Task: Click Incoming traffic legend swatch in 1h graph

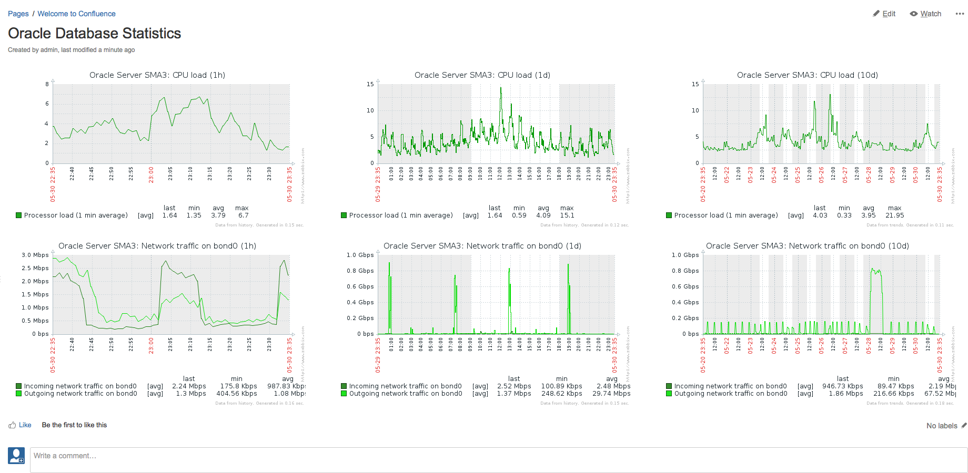Action: click(18, 386)
